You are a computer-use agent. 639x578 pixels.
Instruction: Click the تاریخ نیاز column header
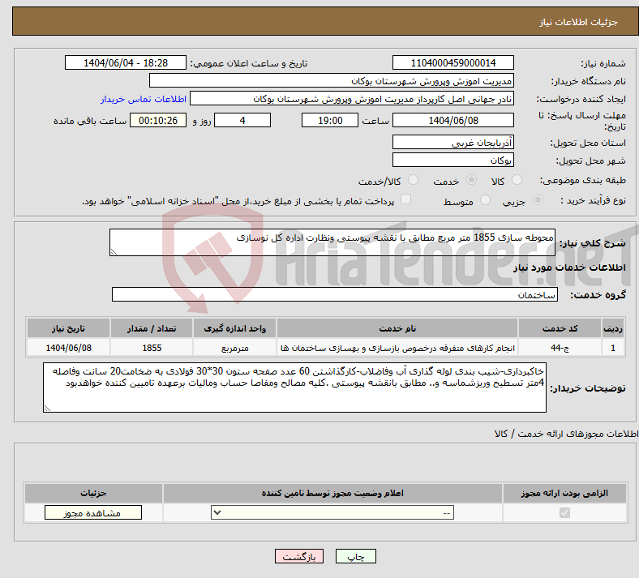tap(68, 328)
